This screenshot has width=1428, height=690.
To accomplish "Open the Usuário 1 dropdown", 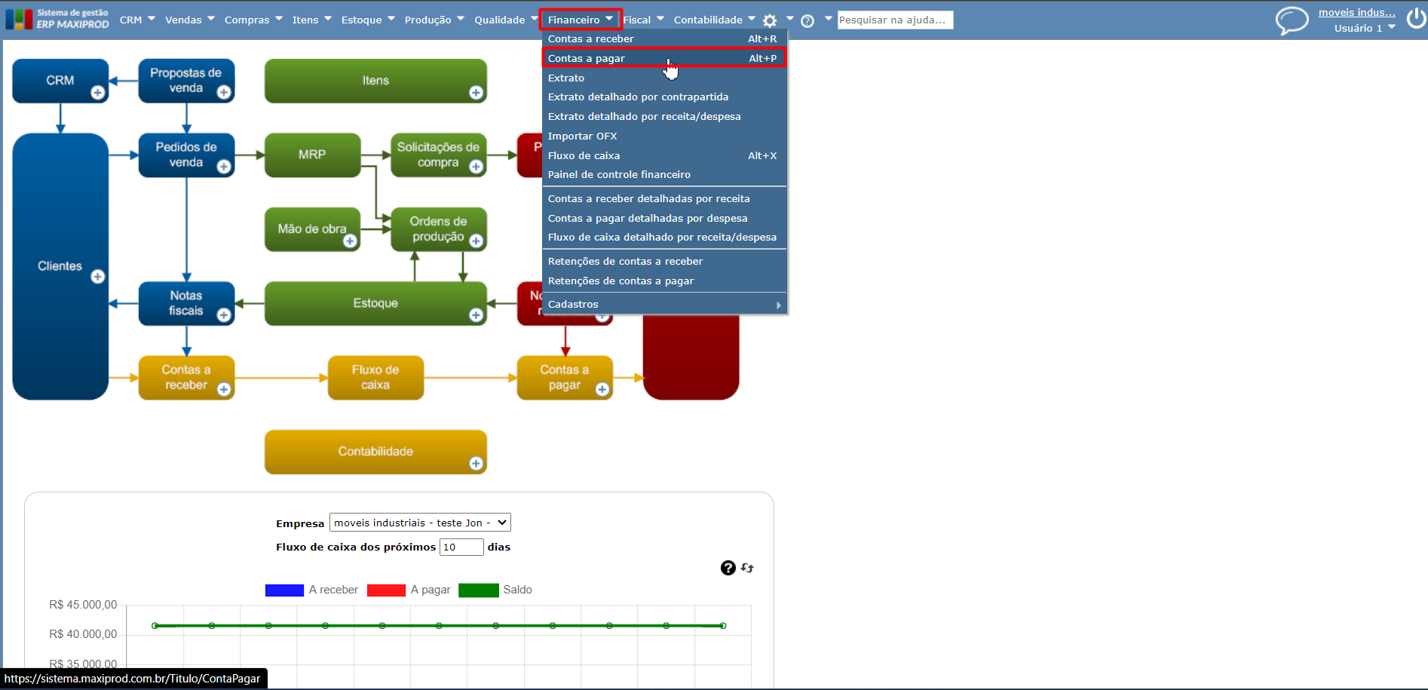I will [x=1365, y=28].
